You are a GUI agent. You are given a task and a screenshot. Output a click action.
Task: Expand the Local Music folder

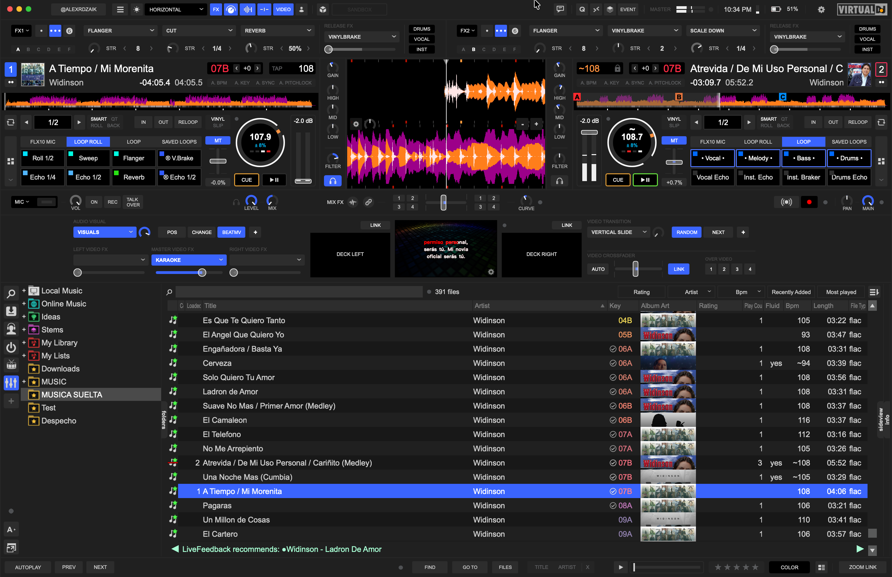[x=24, y=290]
